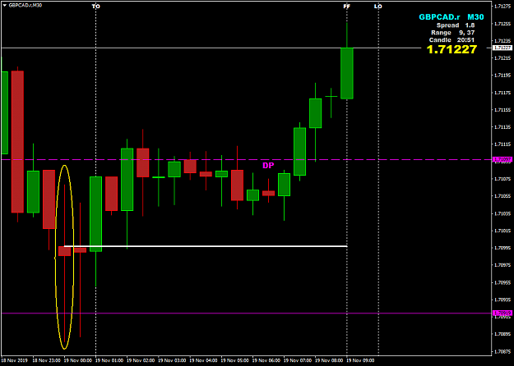Click 19 Nov 08:00 on the time axis
Image resolution: width=514 pixels, height=366 pixels.
pos(329,360)
